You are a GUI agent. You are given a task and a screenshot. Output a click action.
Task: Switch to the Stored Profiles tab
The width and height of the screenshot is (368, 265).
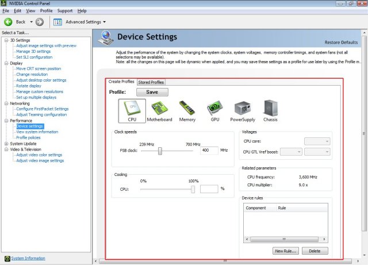(151, 82)
